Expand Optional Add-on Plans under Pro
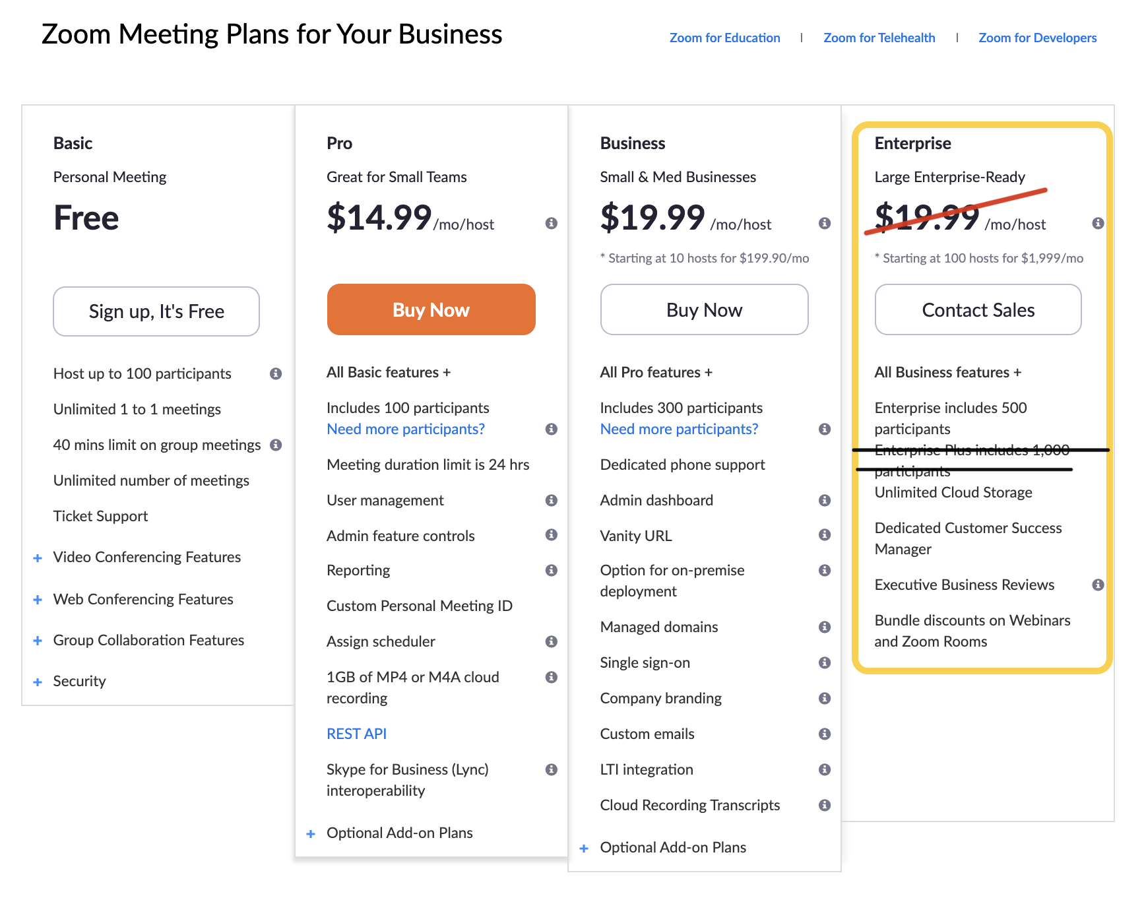The width and height of the screenshot is (1144, 900). 311,833
